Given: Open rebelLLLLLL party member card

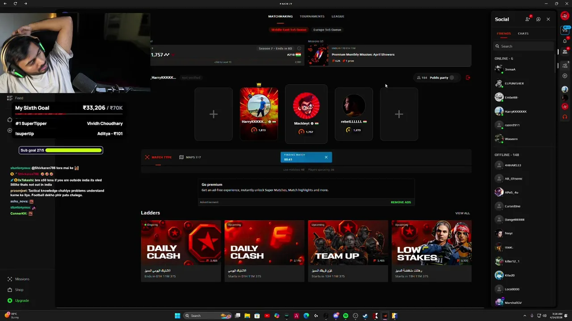Looking at the screenshot, I should pyautogui.click(x=353, y=114).
